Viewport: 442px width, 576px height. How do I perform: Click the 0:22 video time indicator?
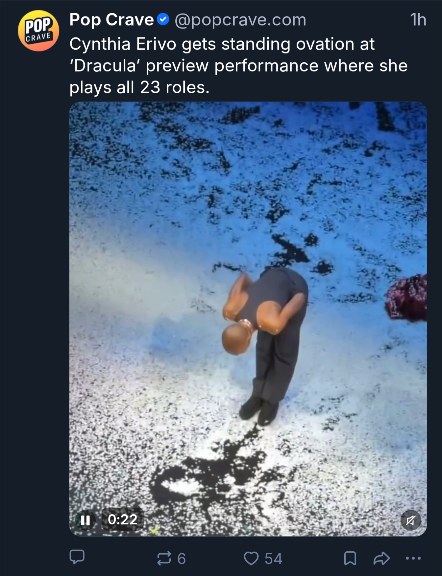click(x=122, y=519)
